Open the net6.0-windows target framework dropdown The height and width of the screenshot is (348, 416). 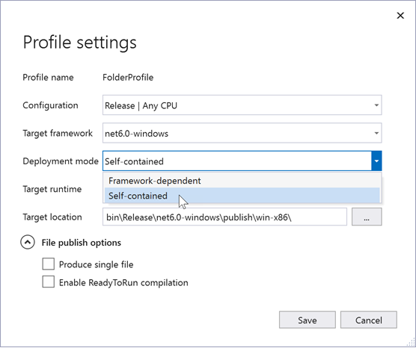(x=242, y=133)
